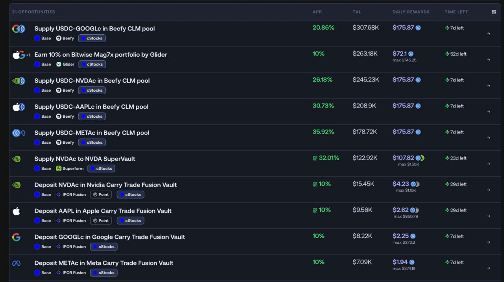504x282 pixels.
Task: Click Point tag in Nvidia Carry Trade row
Action: pyautogui.click(x=101, y=195)
